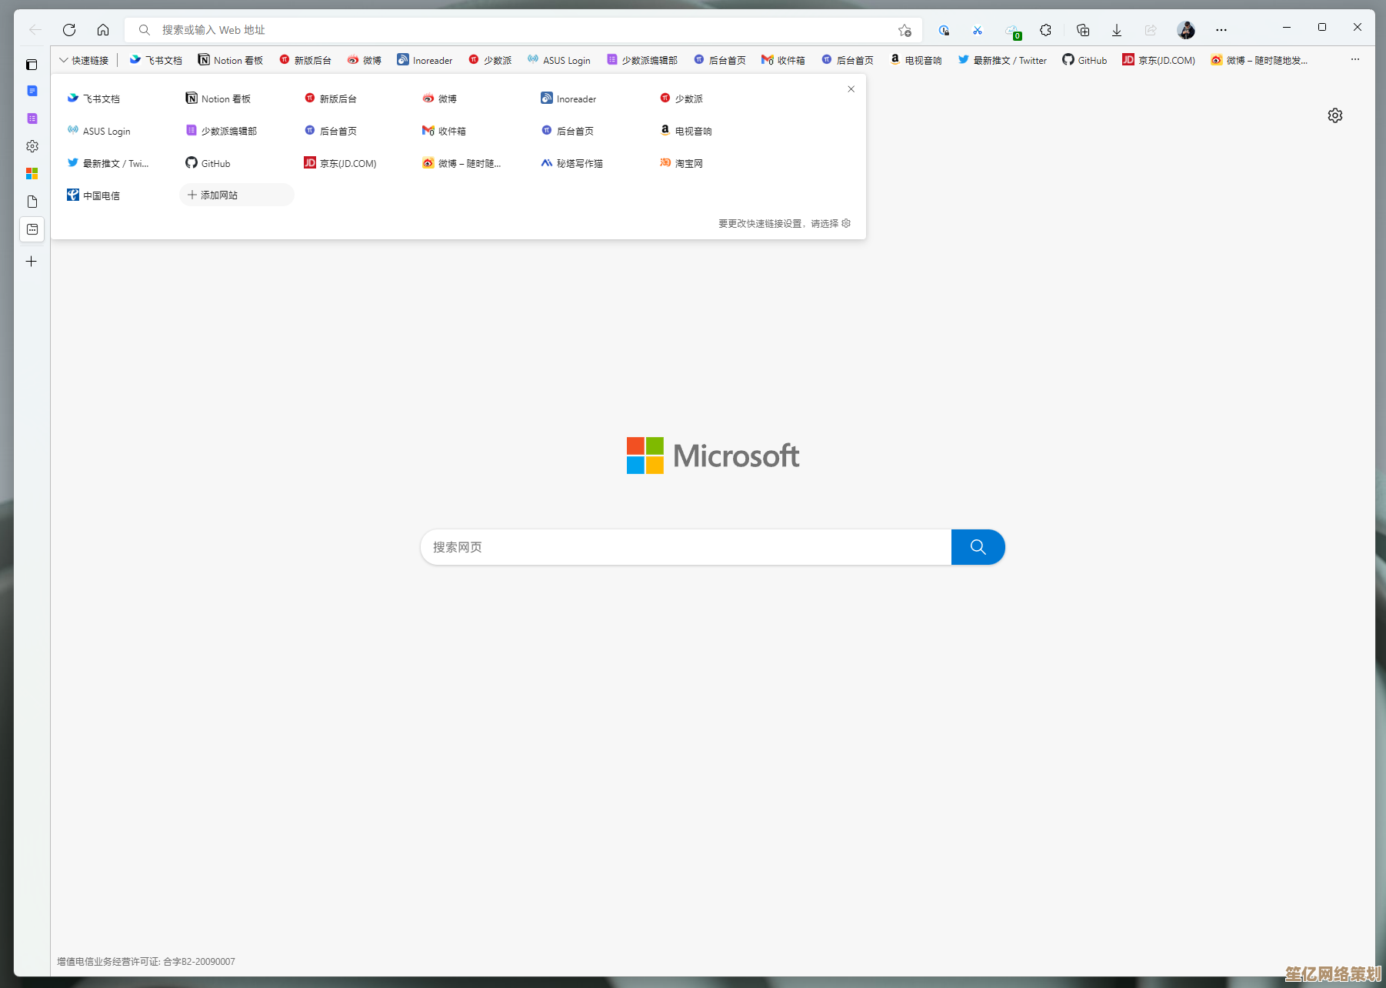The image size is (1386, 988).
Task: Click the add to favorites star icon
Action: click(x=905, y=30)
